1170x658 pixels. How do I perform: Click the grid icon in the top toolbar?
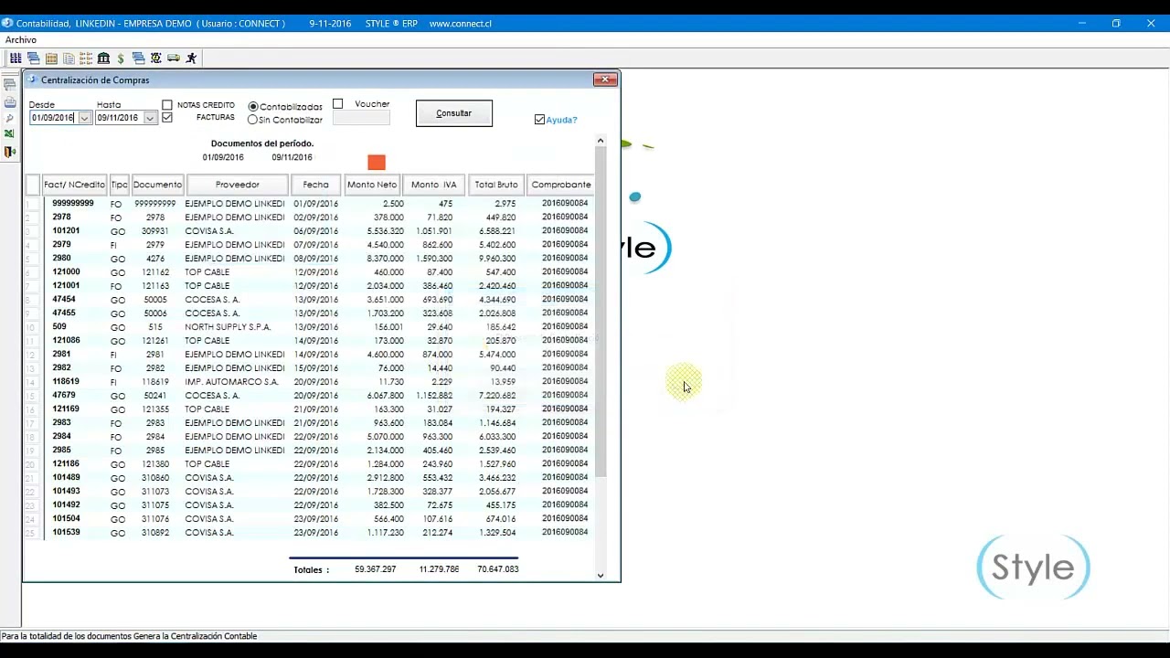[16, 58]
